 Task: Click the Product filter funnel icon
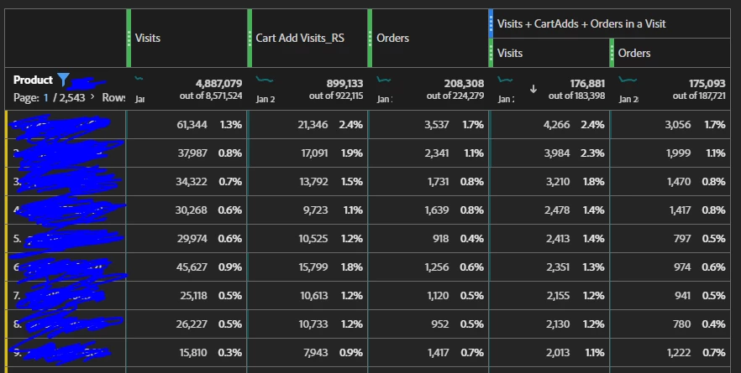click(63, 80)
